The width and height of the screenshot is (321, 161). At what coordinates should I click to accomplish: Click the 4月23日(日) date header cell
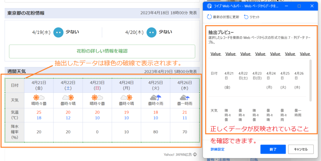(97, 85)
